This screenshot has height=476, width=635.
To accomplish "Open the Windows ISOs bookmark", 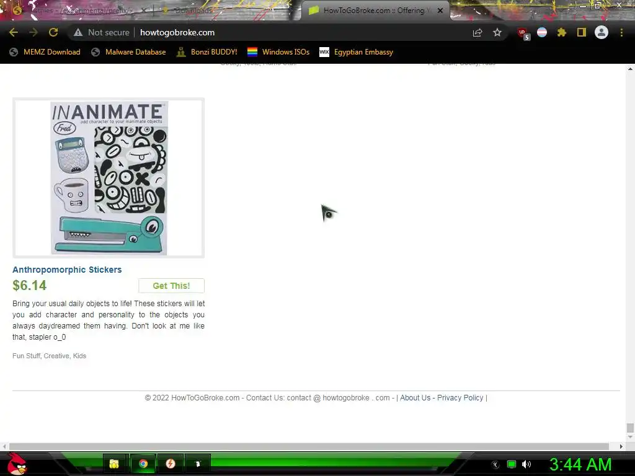I will (x=278, y=52).
